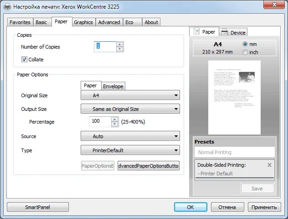
Task: Select the inch units radio button
Action: pos(245,52)
